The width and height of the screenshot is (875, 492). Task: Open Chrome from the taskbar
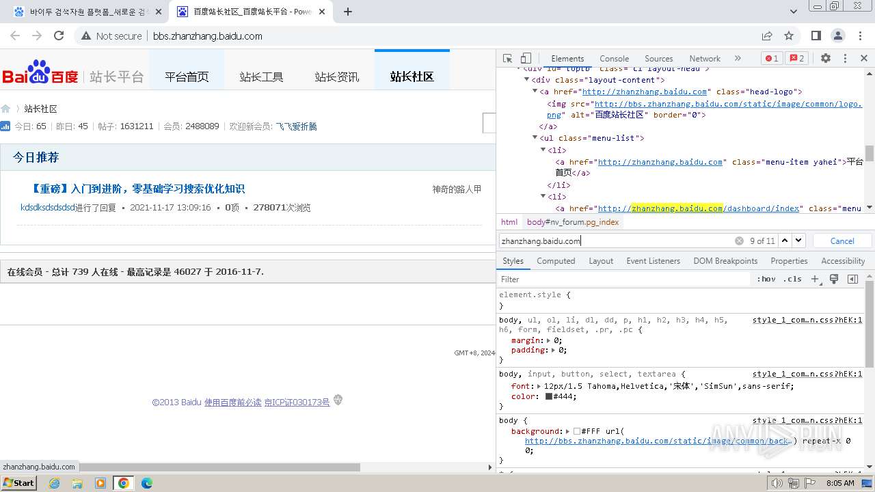(x=123, y=483)
